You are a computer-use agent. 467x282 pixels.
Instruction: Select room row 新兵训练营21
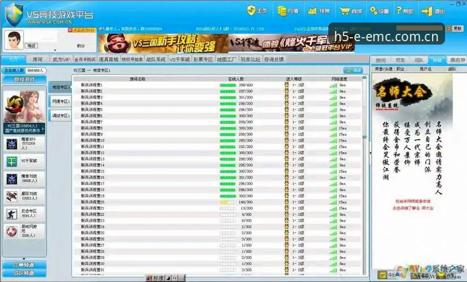pos(217,208)
